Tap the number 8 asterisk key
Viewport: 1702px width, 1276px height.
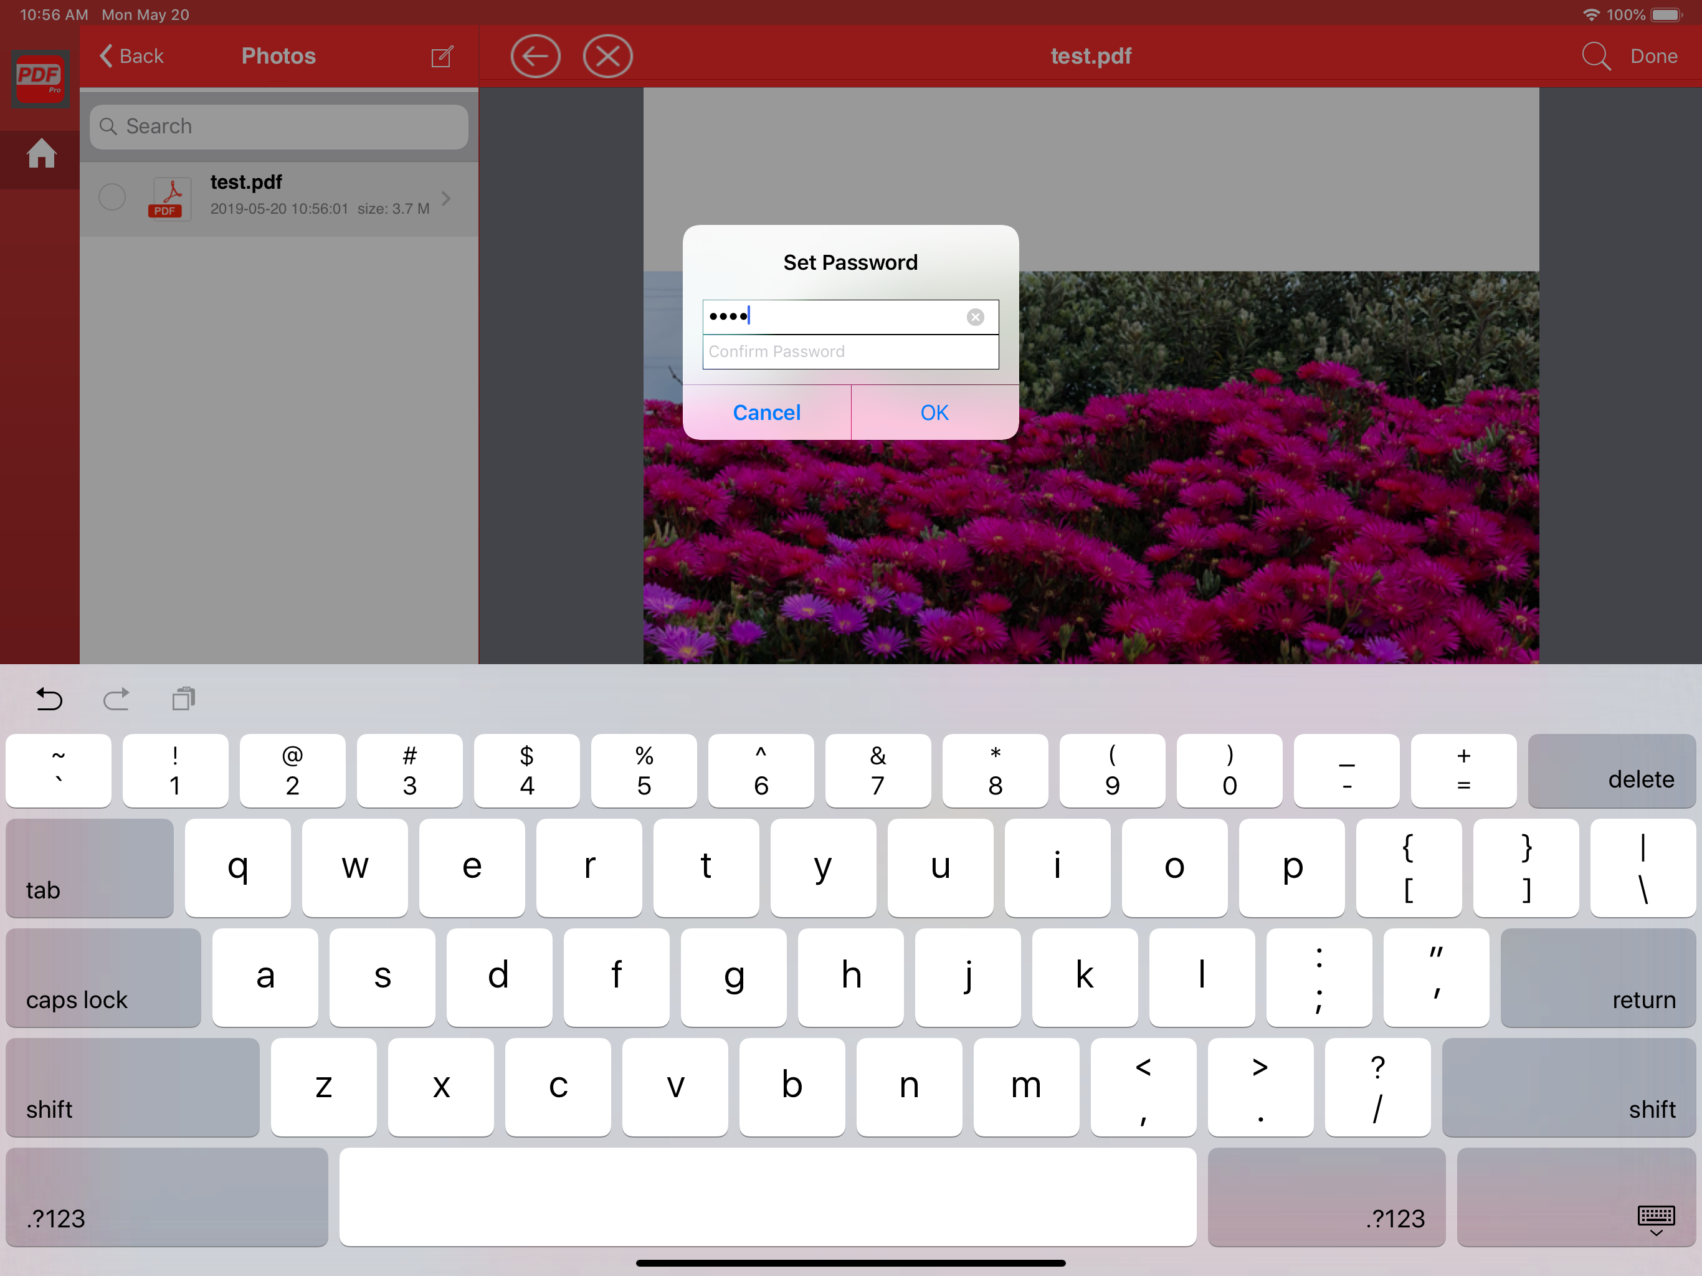click(x=995, y=770)
